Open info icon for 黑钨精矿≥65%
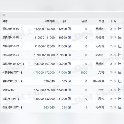This screenshot has height=124, width=124. 21,29
